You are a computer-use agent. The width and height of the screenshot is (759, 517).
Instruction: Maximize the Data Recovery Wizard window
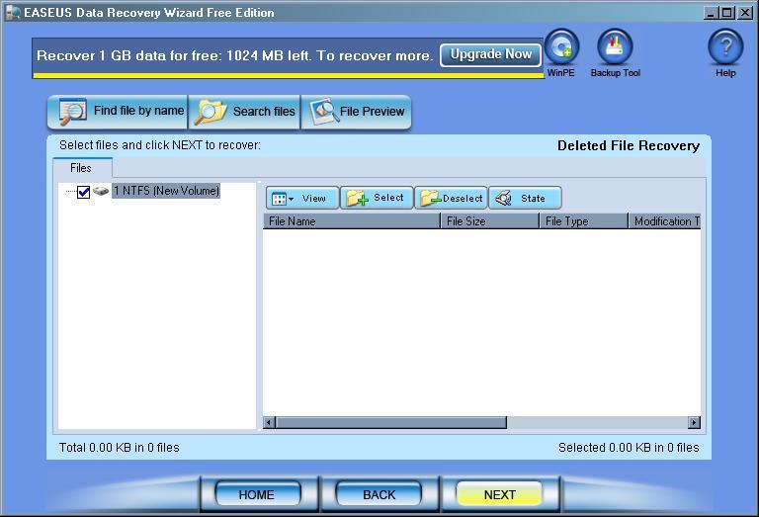pos(727,13)
